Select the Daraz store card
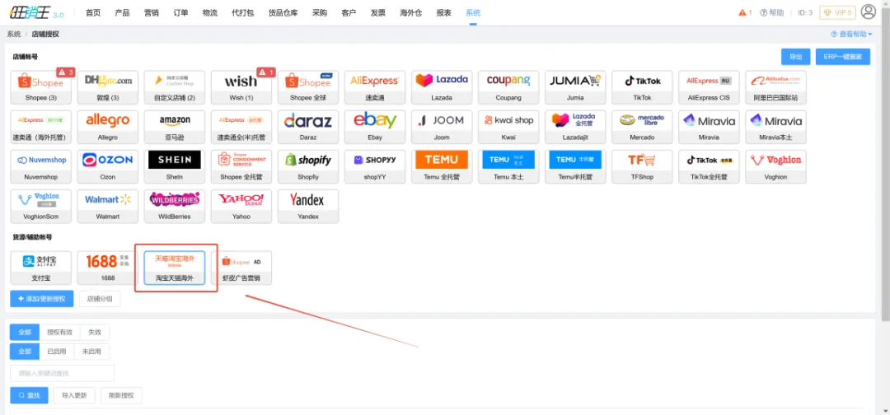The image size is (890, 415). [x=308, y=127]
